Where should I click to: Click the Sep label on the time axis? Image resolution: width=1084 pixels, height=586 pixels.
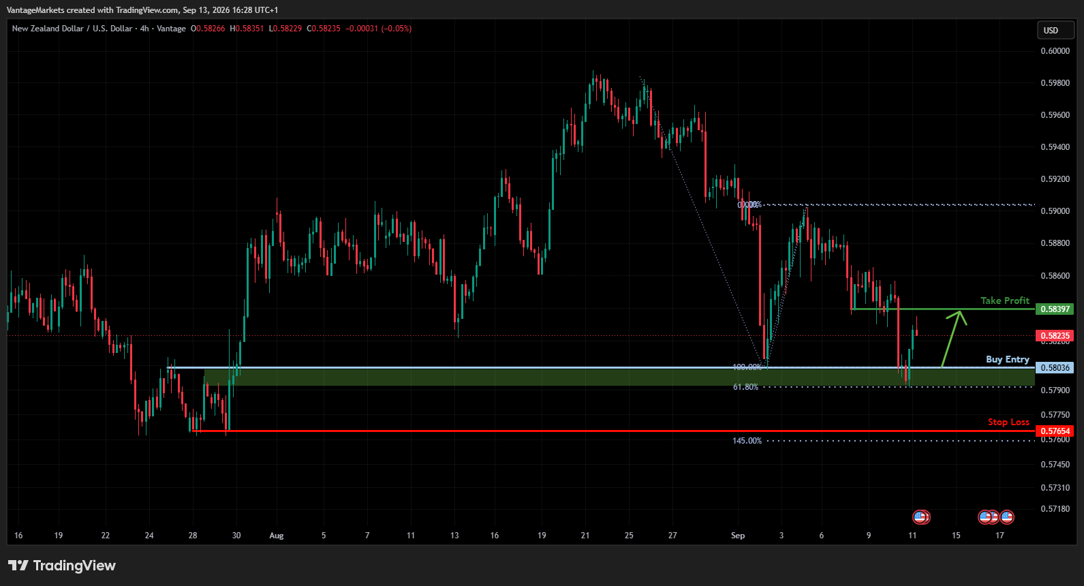(x=738, y=536)
